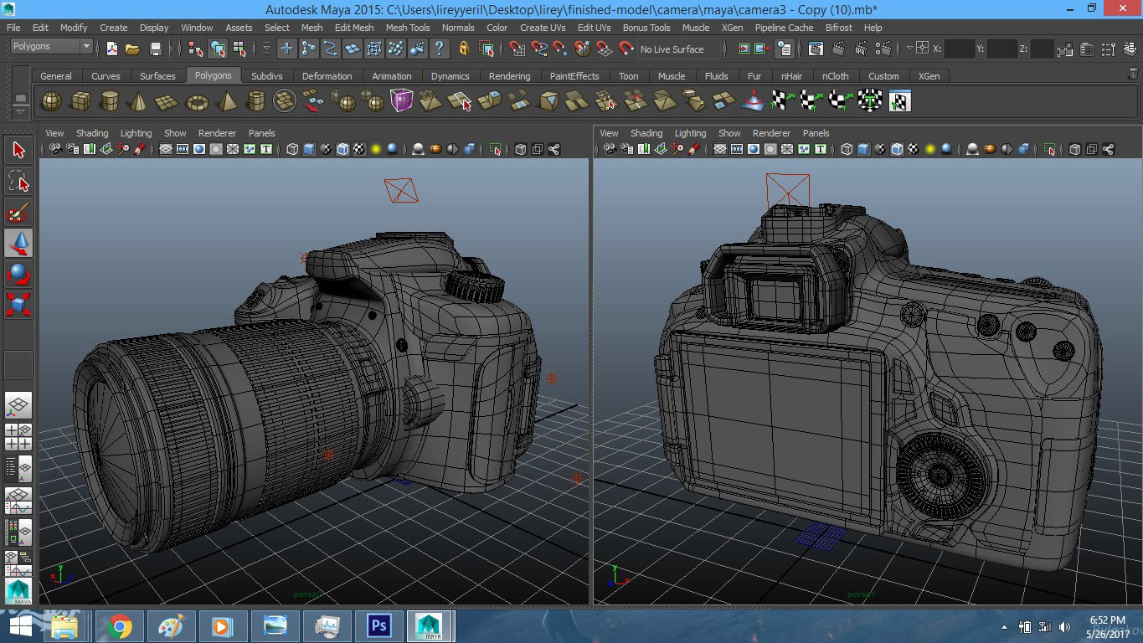Viewport: 1143px width, 643px height.
Task: Toggle the grid in left viewport toolbar
Action: coord(166,150)
